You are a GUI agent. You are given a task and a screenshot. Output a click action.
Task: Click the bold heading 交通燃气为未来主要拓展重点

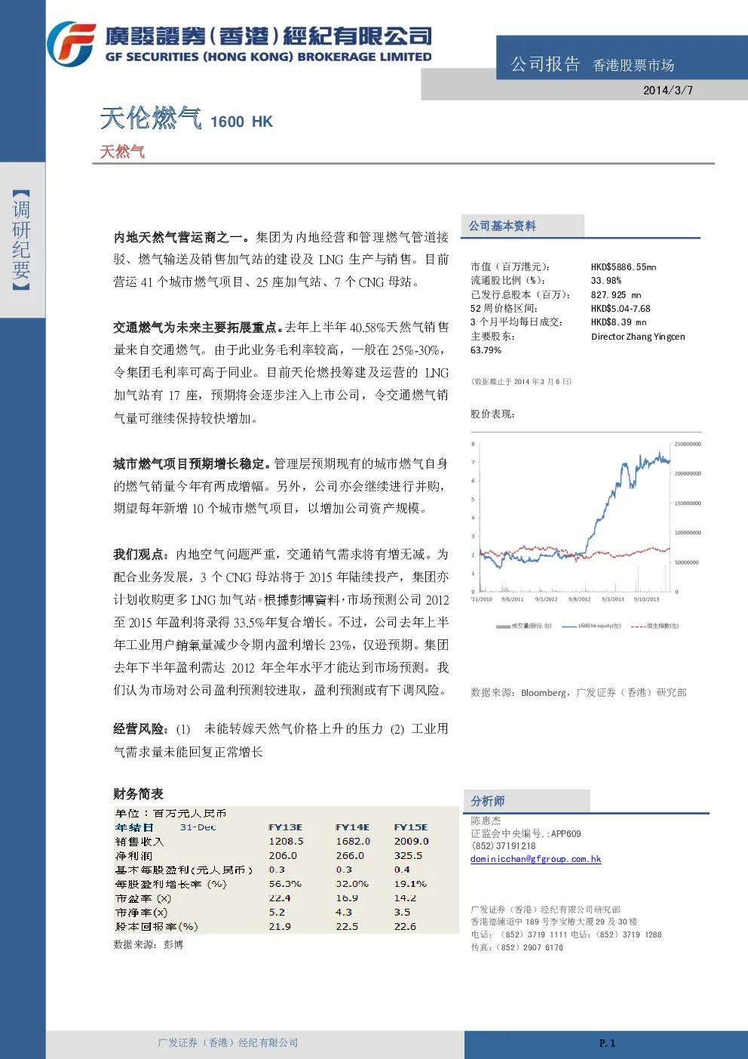pyautogui.click(x=198, y=327)
